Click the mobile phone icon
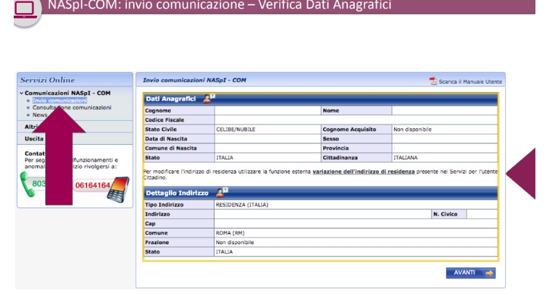The width and height of the screenshot is (549, 295). pyautogui.click(x=118, y=189)
